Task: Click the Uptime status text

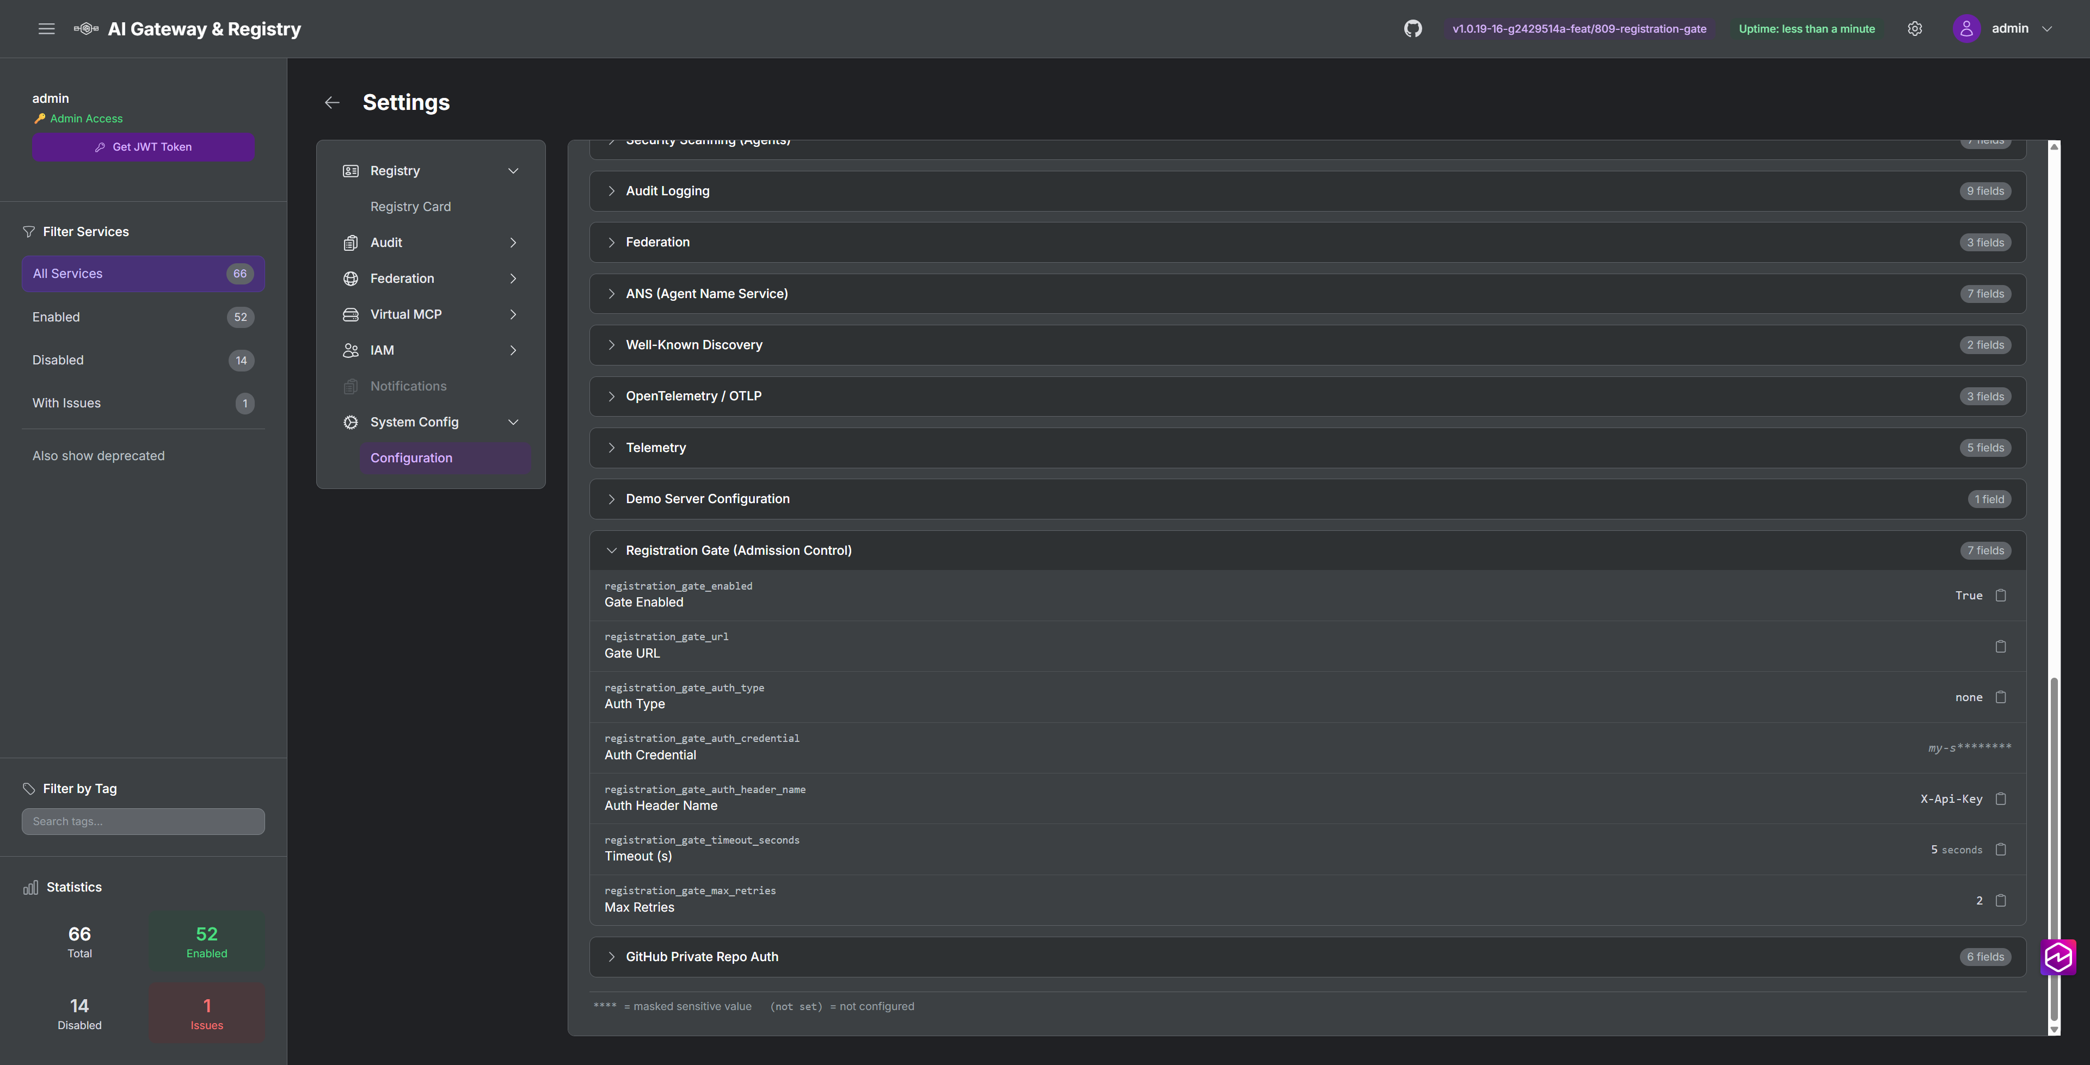Action: pyautogui.click(x=1807, y=28)
